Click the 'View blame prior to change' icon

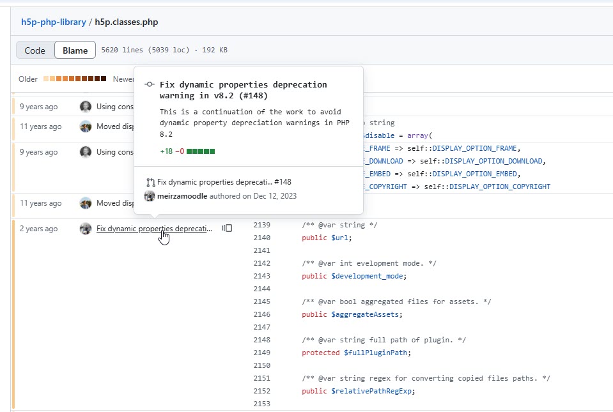point(227,228)
